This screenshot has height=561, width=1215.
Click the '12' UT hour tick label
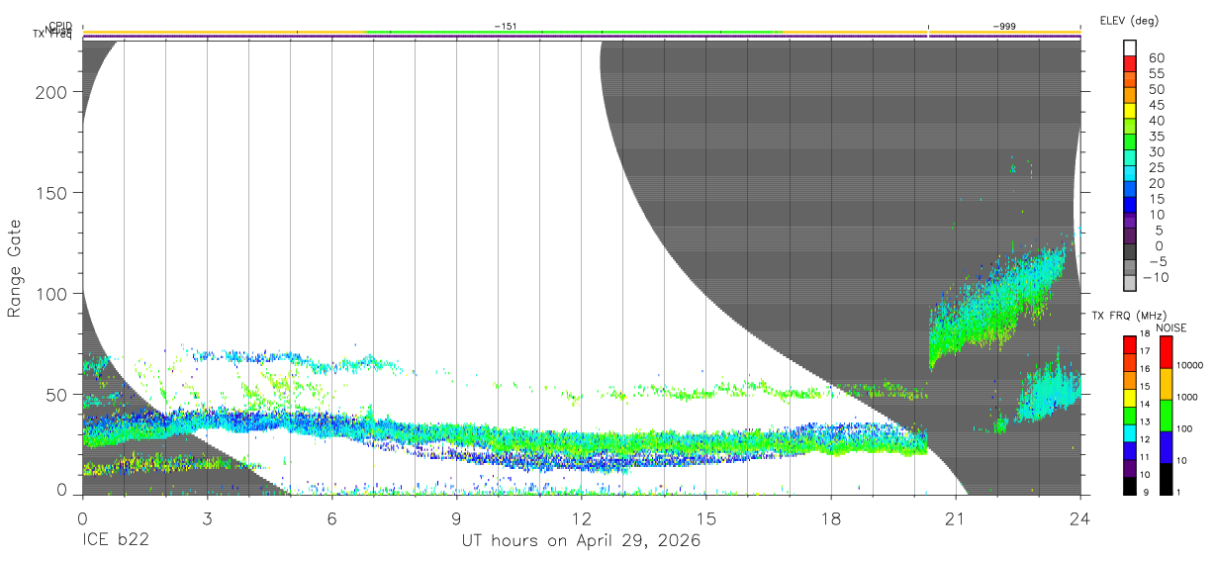tap(581, 517)
